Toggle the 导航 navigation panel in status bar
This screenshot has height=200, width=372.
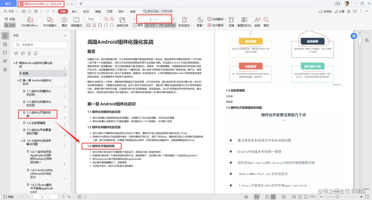[x=8, y=197]
